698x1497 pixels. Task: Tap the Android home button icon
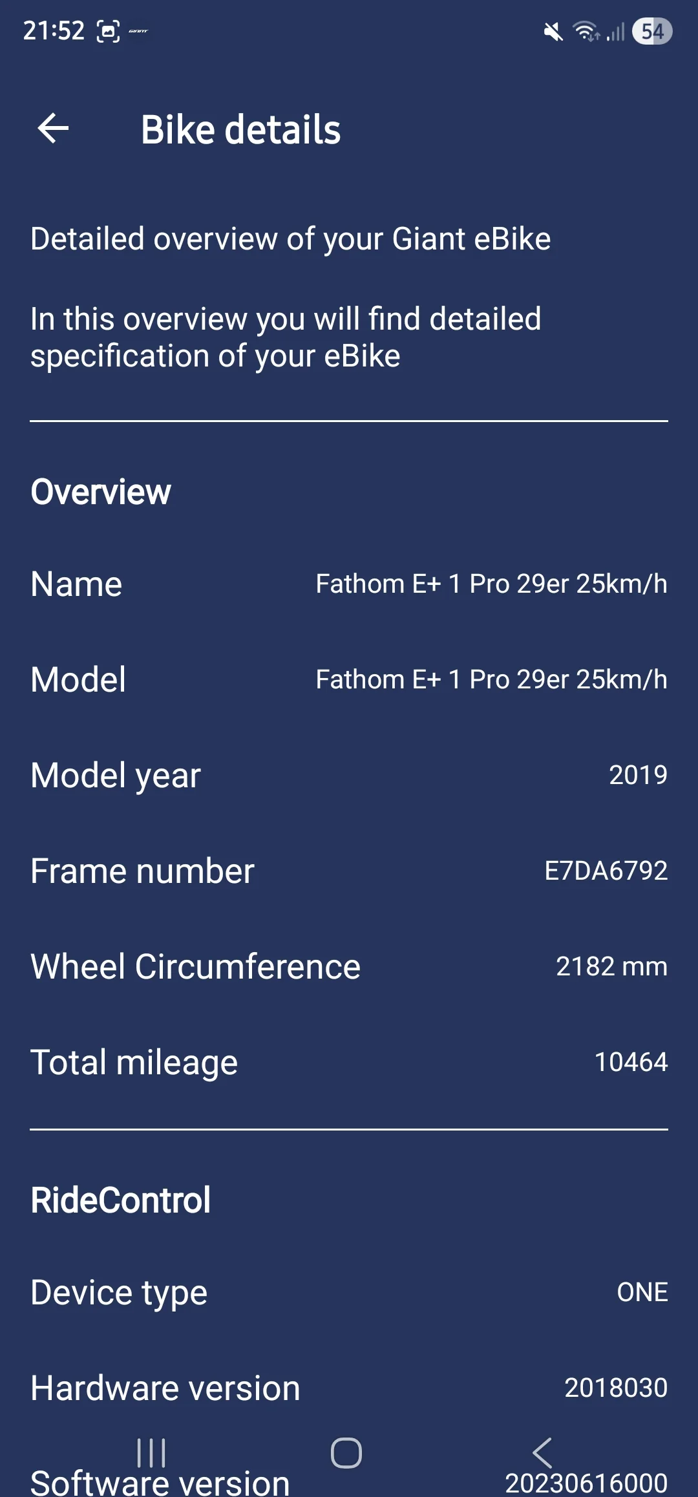pos(346,1453)
